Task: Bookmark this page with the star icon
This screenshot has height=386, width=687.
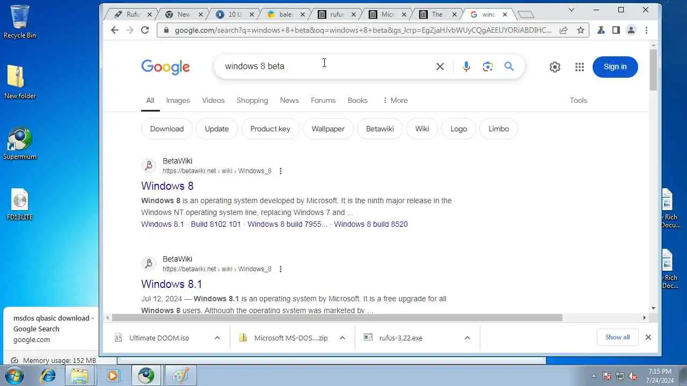Action: coord(580,30)
